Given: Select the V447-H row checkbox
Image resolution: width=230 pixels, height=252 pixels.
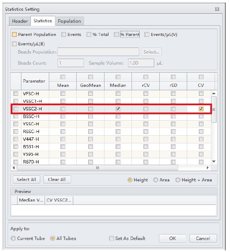Looking at the screenshot, I should tap(16, 139).
